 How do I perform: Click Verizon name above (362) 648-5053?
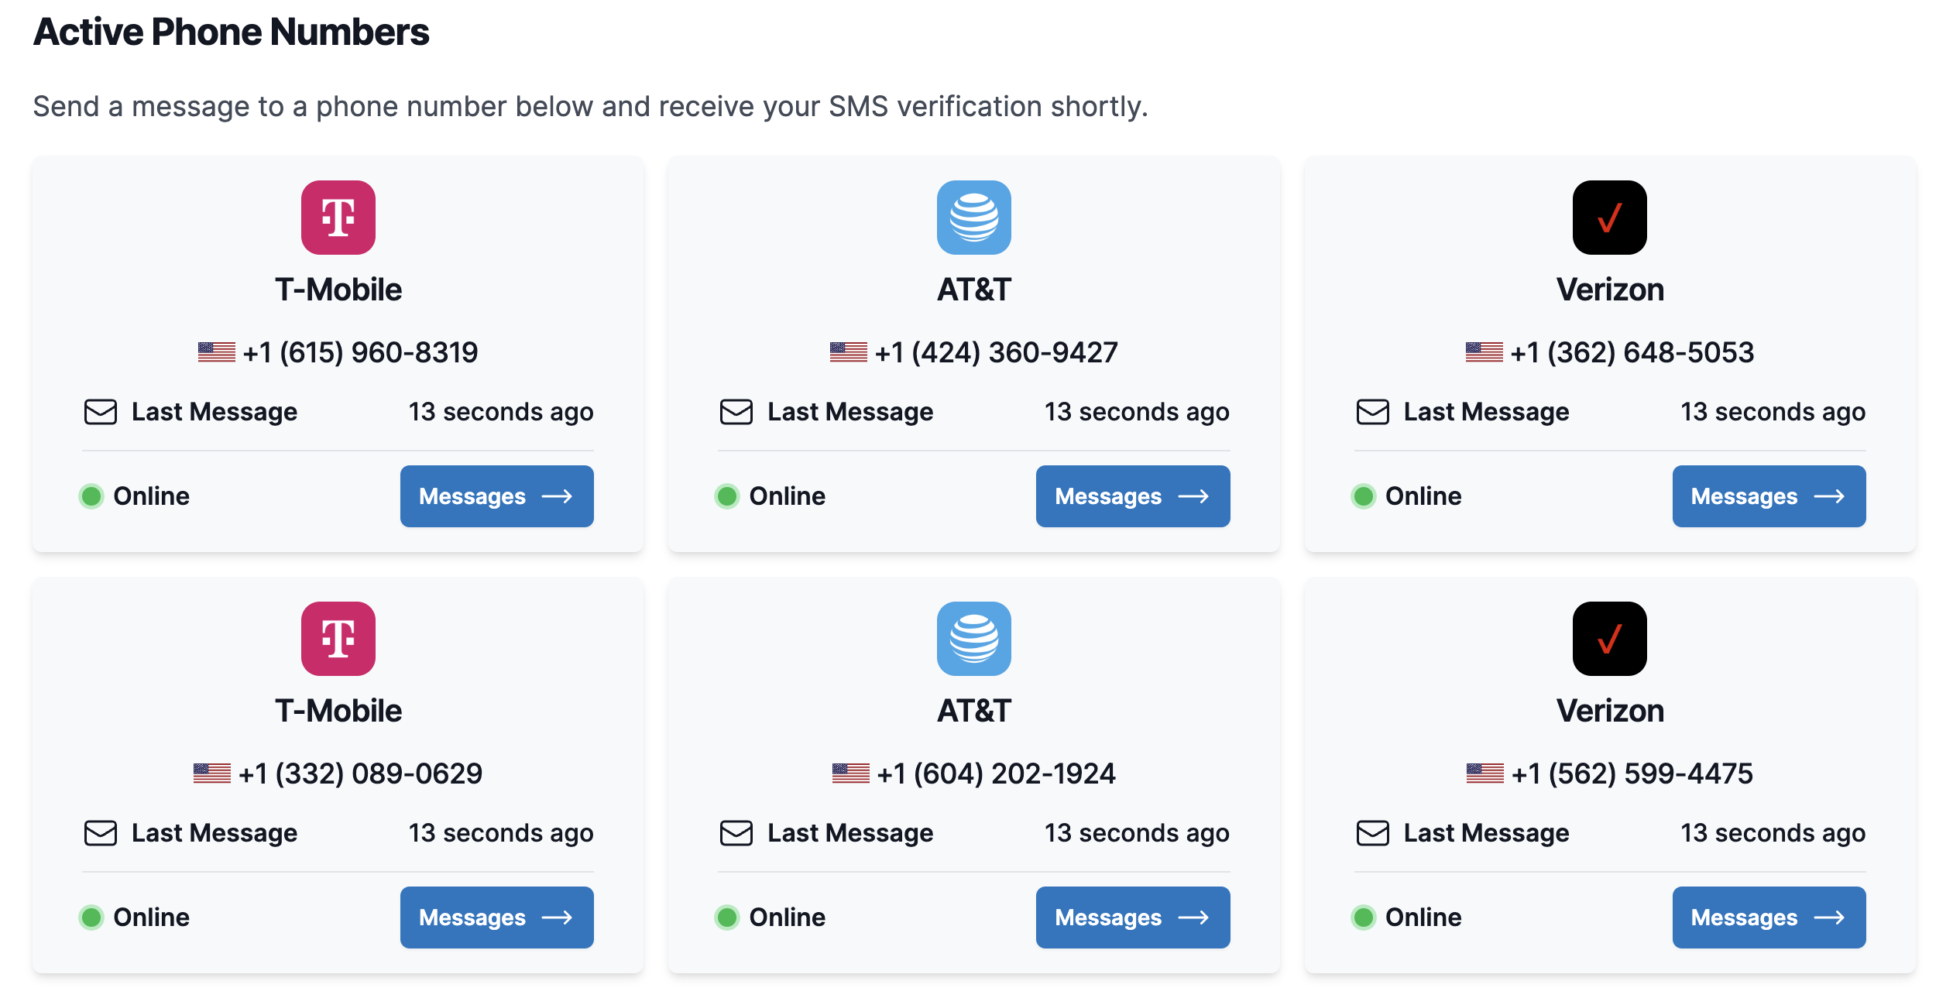pos(1610,290)
